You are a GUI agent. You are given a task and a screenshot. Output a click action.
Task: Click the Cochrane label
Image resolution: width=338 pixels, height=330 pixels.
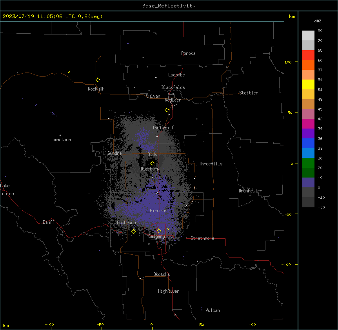pos(126,223)
